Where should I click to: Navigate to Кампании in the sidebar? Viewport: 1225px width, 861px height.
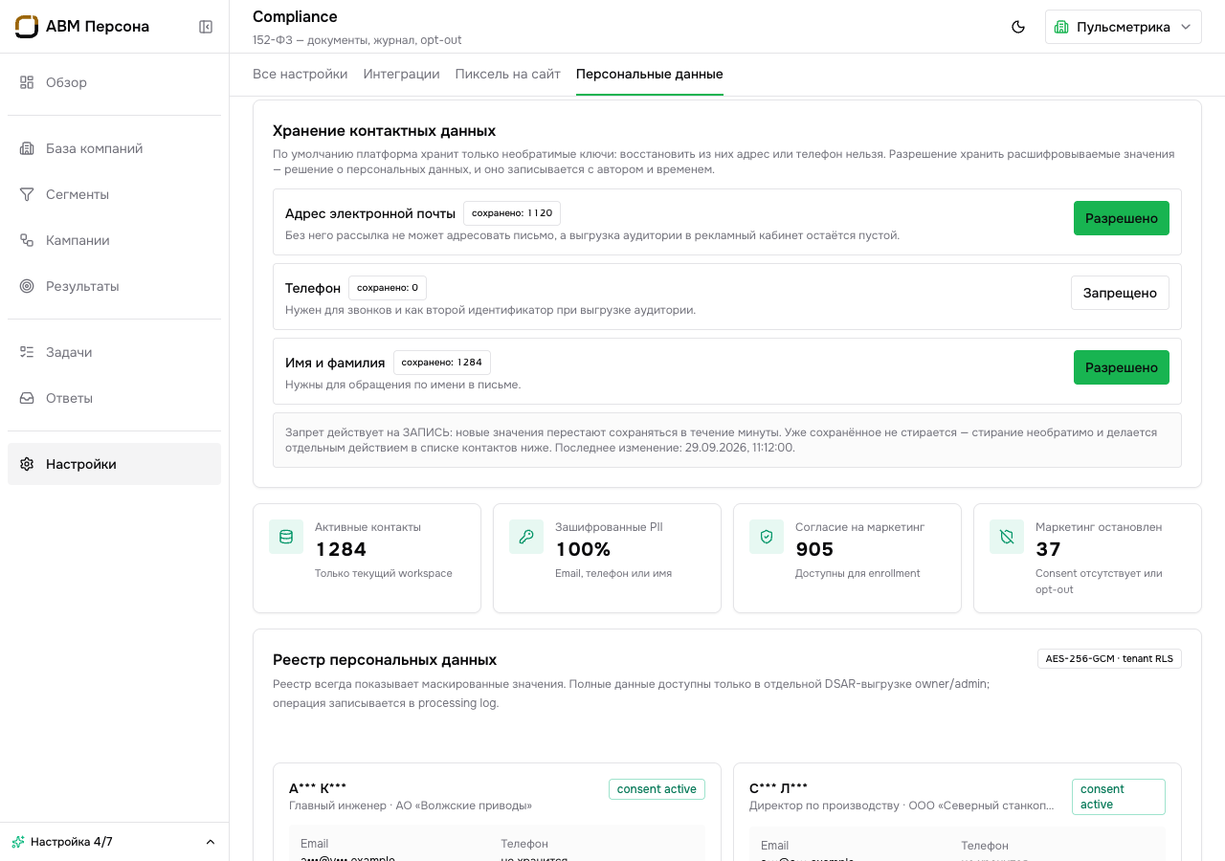(x=114, y=240)
